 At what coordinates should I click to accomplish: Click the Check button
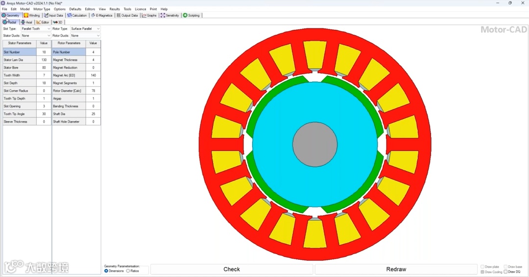click(x=231, y=269)
